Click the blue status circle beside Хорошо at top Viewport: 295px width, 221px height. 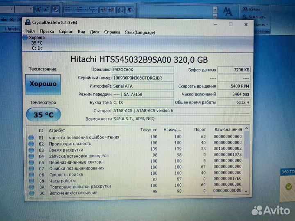[25, 38]
